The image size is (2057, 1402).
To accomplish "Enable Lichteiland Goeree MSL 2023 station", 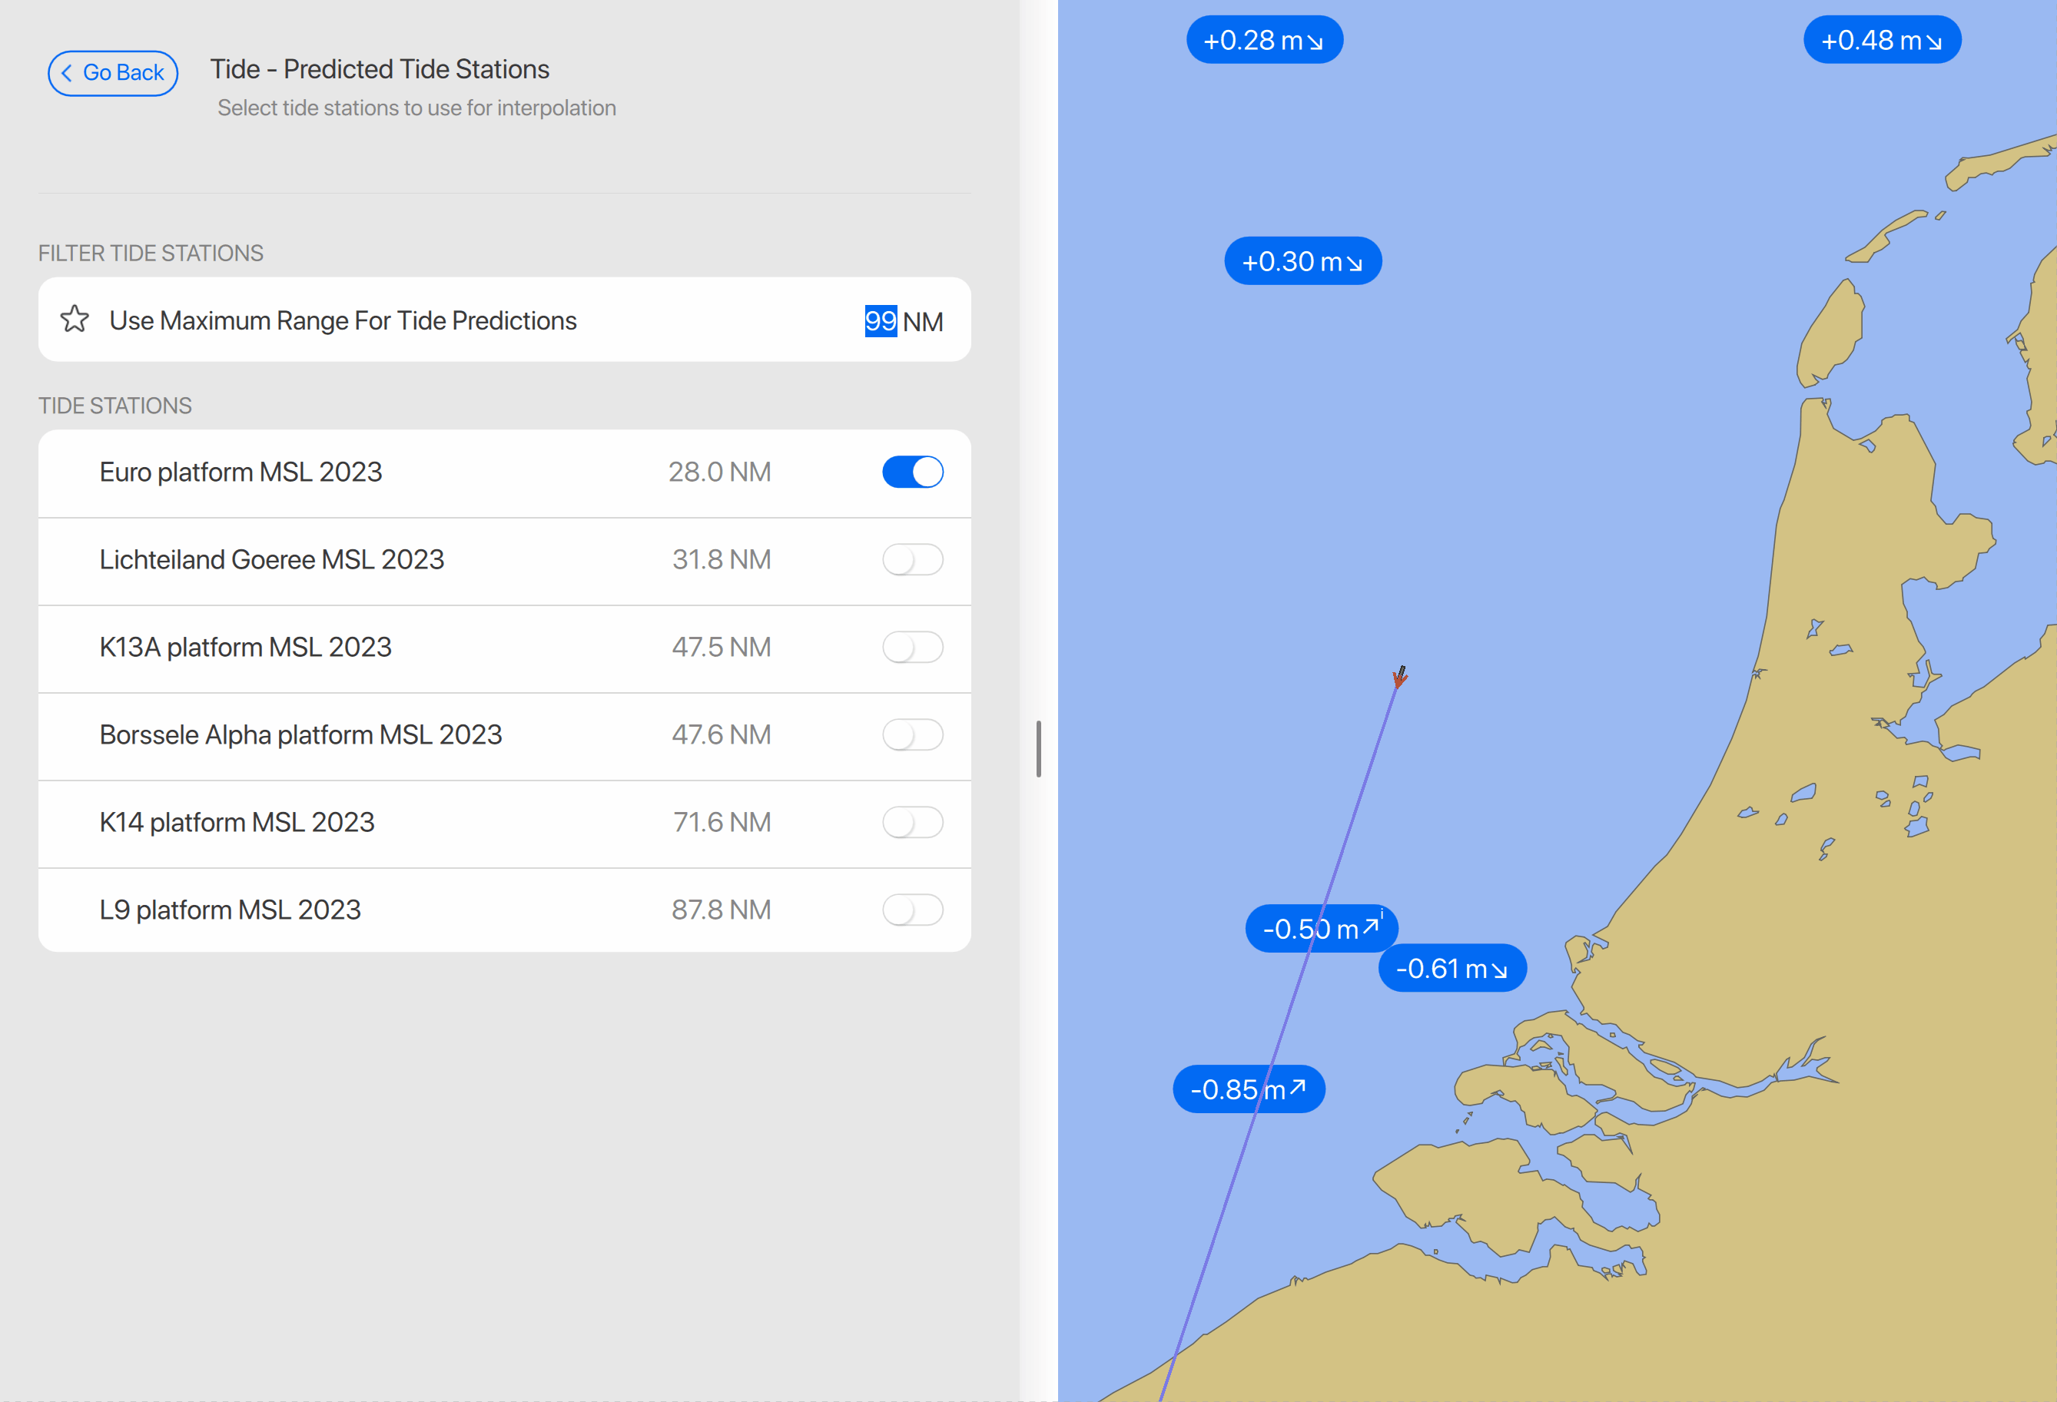I will 911,559.
